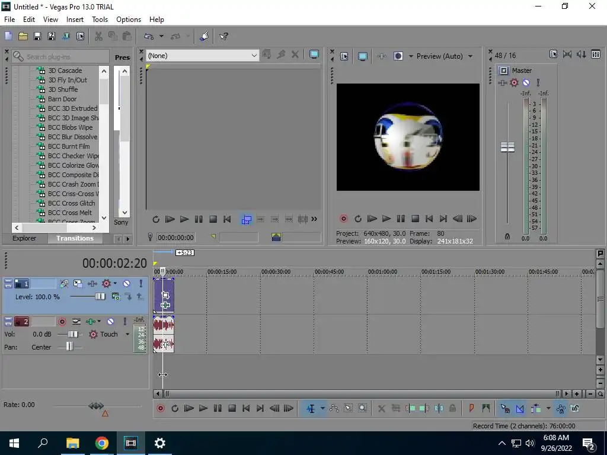Switch to the Explorer tab

coord(24,238)
